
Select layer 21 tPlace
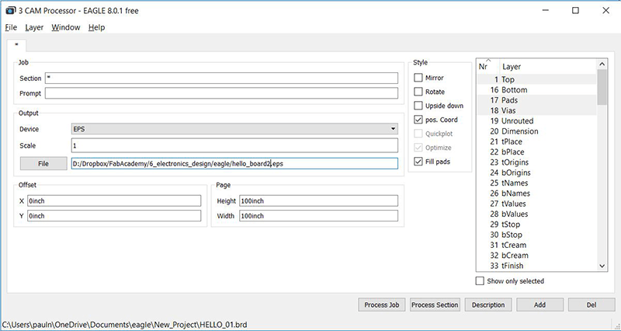(537, 141)
